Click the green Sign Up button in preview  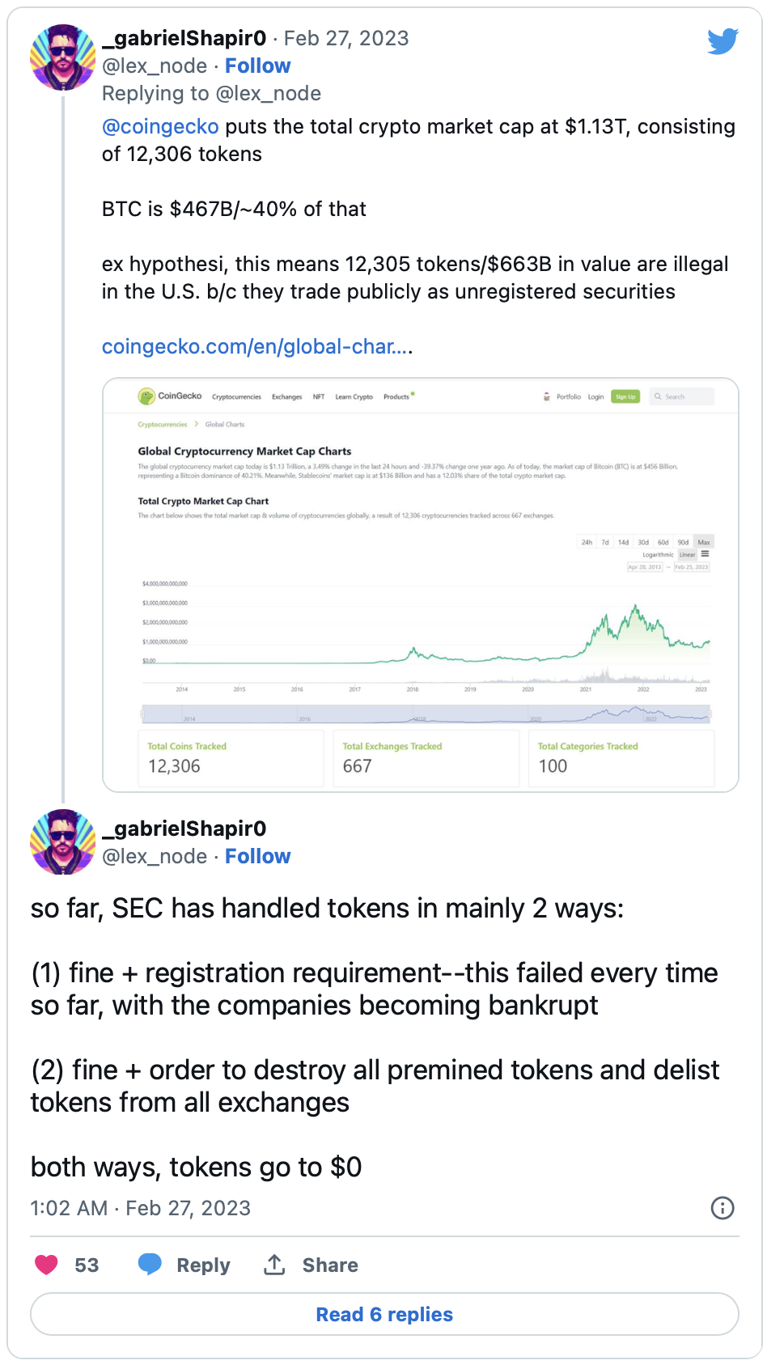(625, 396)
